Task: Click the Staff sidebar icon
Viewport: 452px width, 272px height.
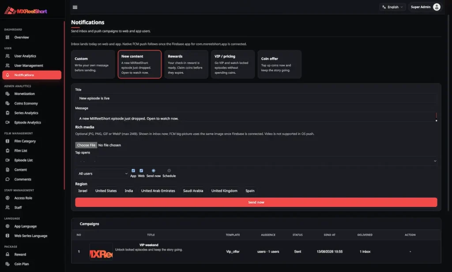Action: [x=8, y=207]
